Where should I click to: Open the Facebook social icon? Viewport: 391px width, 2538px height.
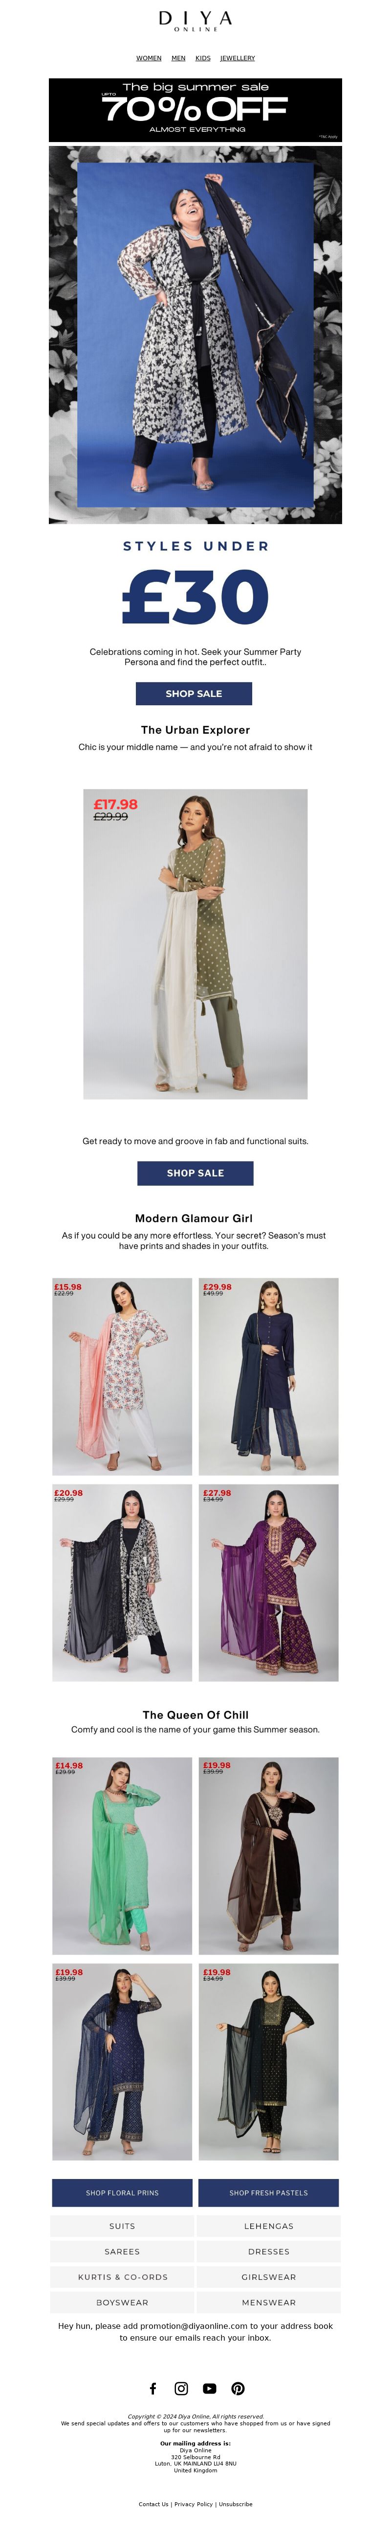pyautogui.click(x=152, y=2388)
